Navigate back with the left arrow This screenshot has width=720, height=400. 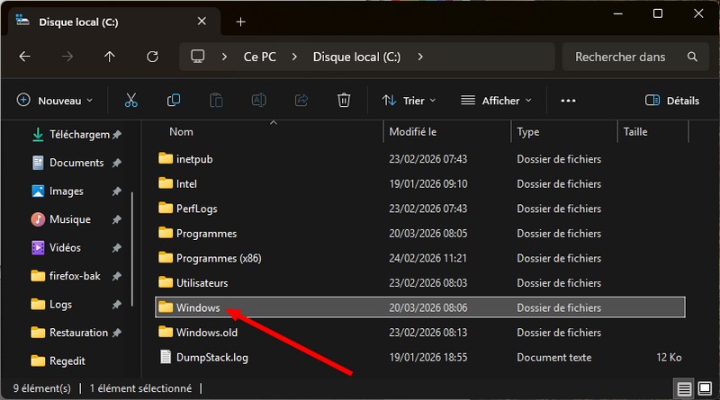click(x=25, y=57)
